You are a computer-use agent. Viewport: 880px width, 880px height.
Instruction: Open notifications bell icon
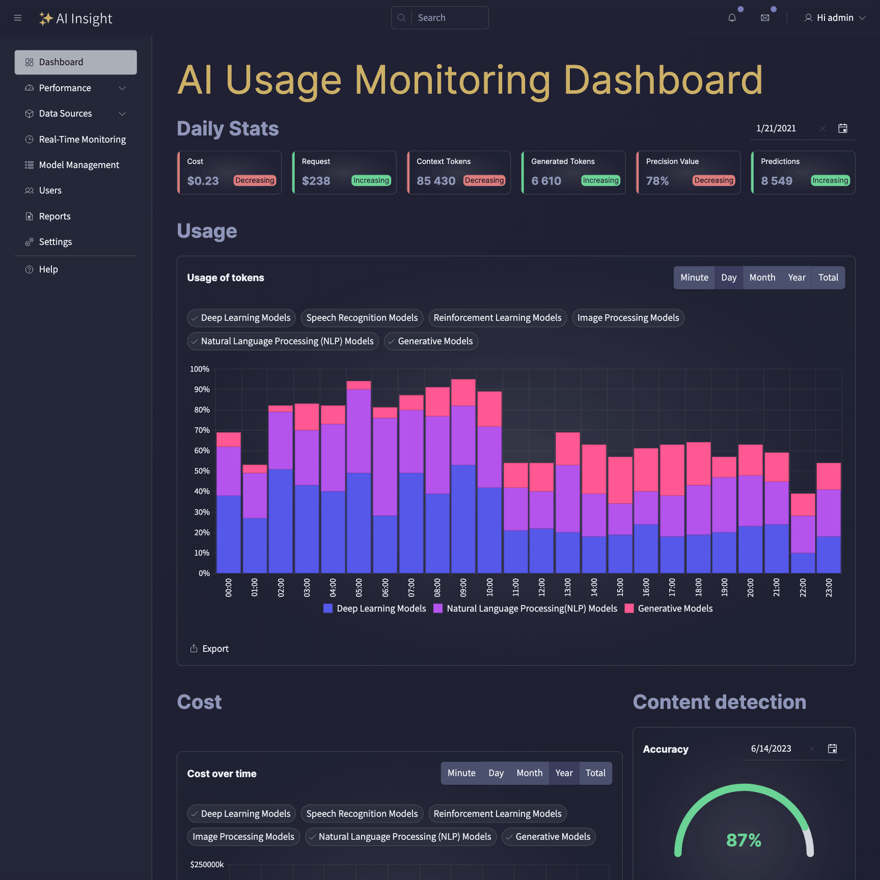732,18
